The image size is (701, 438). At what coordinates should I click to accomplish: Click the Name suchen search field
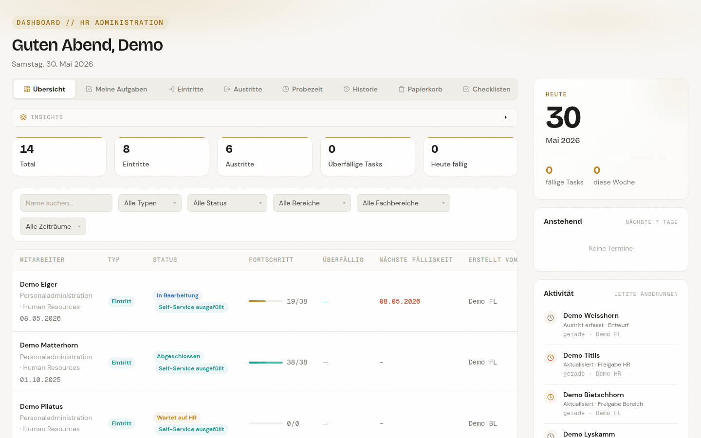point(66,203)
